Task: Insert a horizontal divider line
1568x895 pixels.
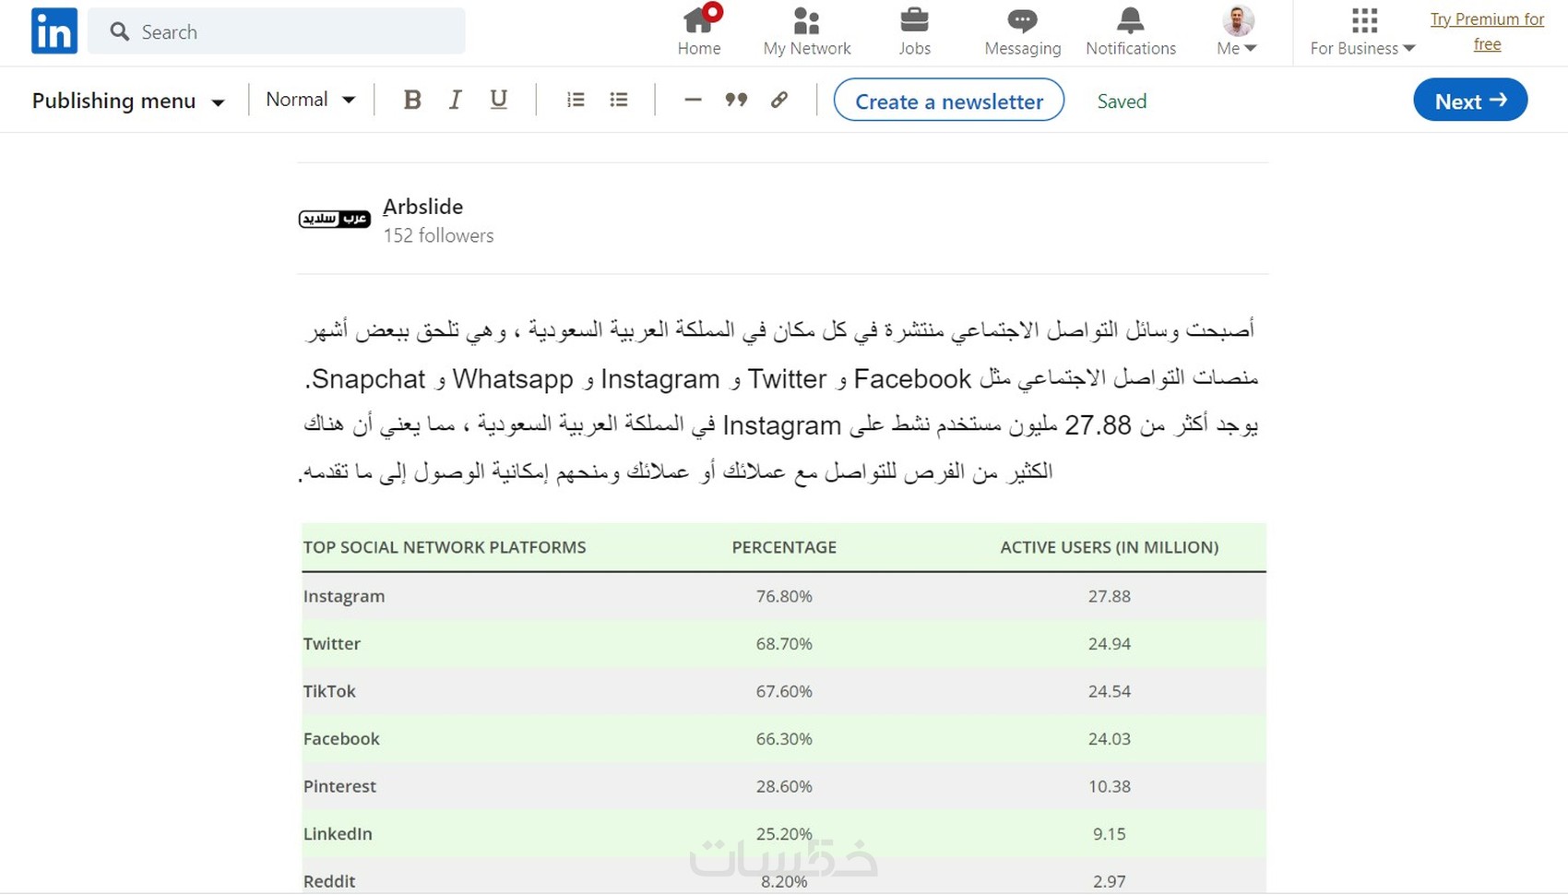Action: 693,100
